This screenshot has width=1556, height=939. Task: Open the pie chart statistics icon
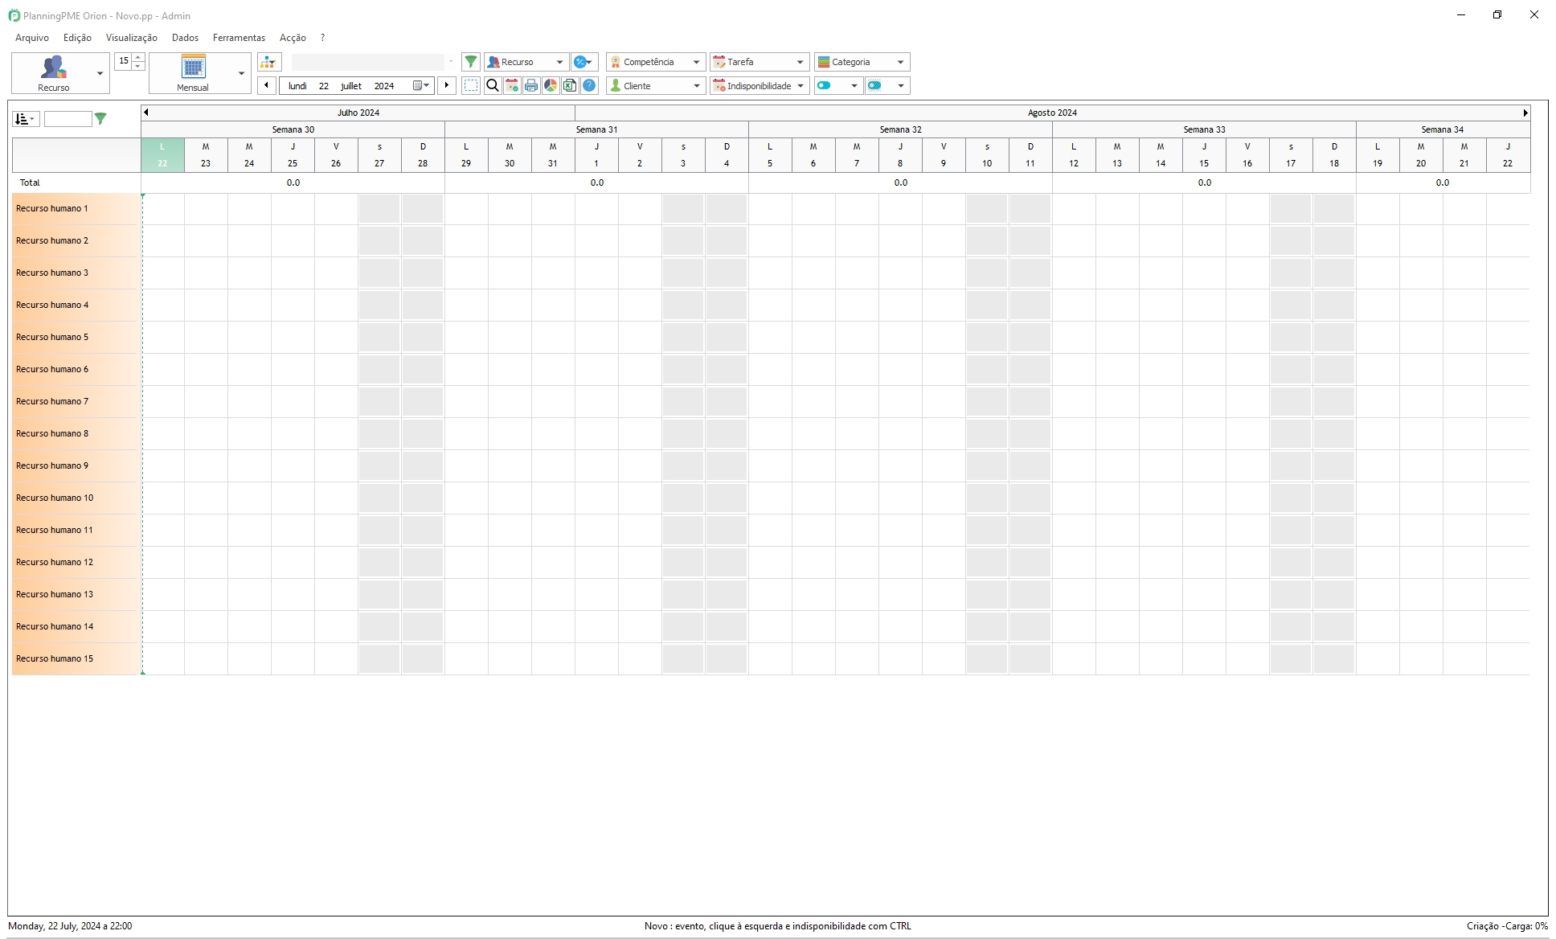coord(551,85)
